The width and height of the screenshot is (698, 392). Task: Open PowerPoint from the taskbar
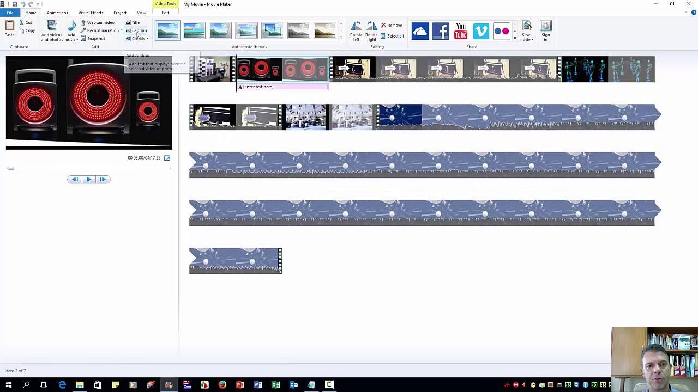coord(240,385)
